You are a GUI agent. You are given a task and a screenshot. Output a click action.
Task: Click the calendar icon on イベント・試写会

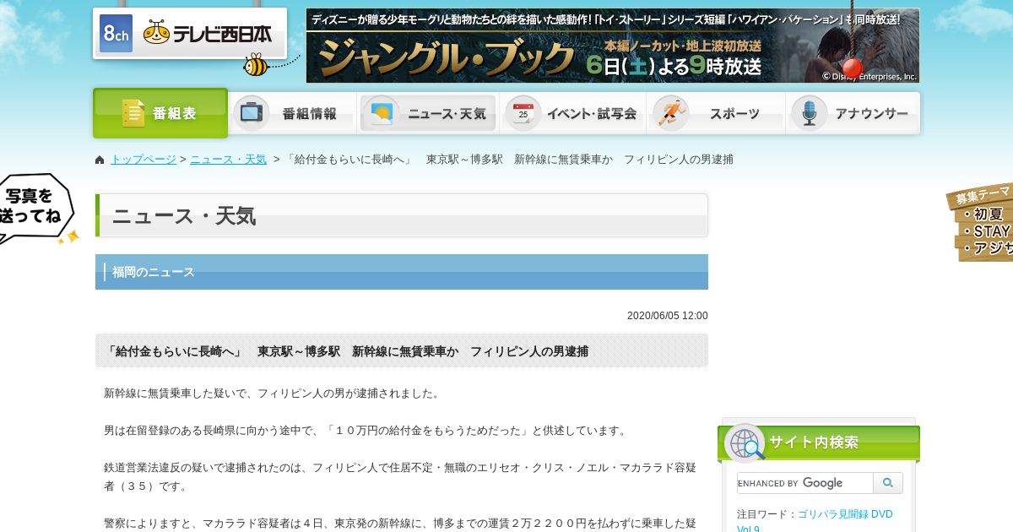click(x=523, y=113)
